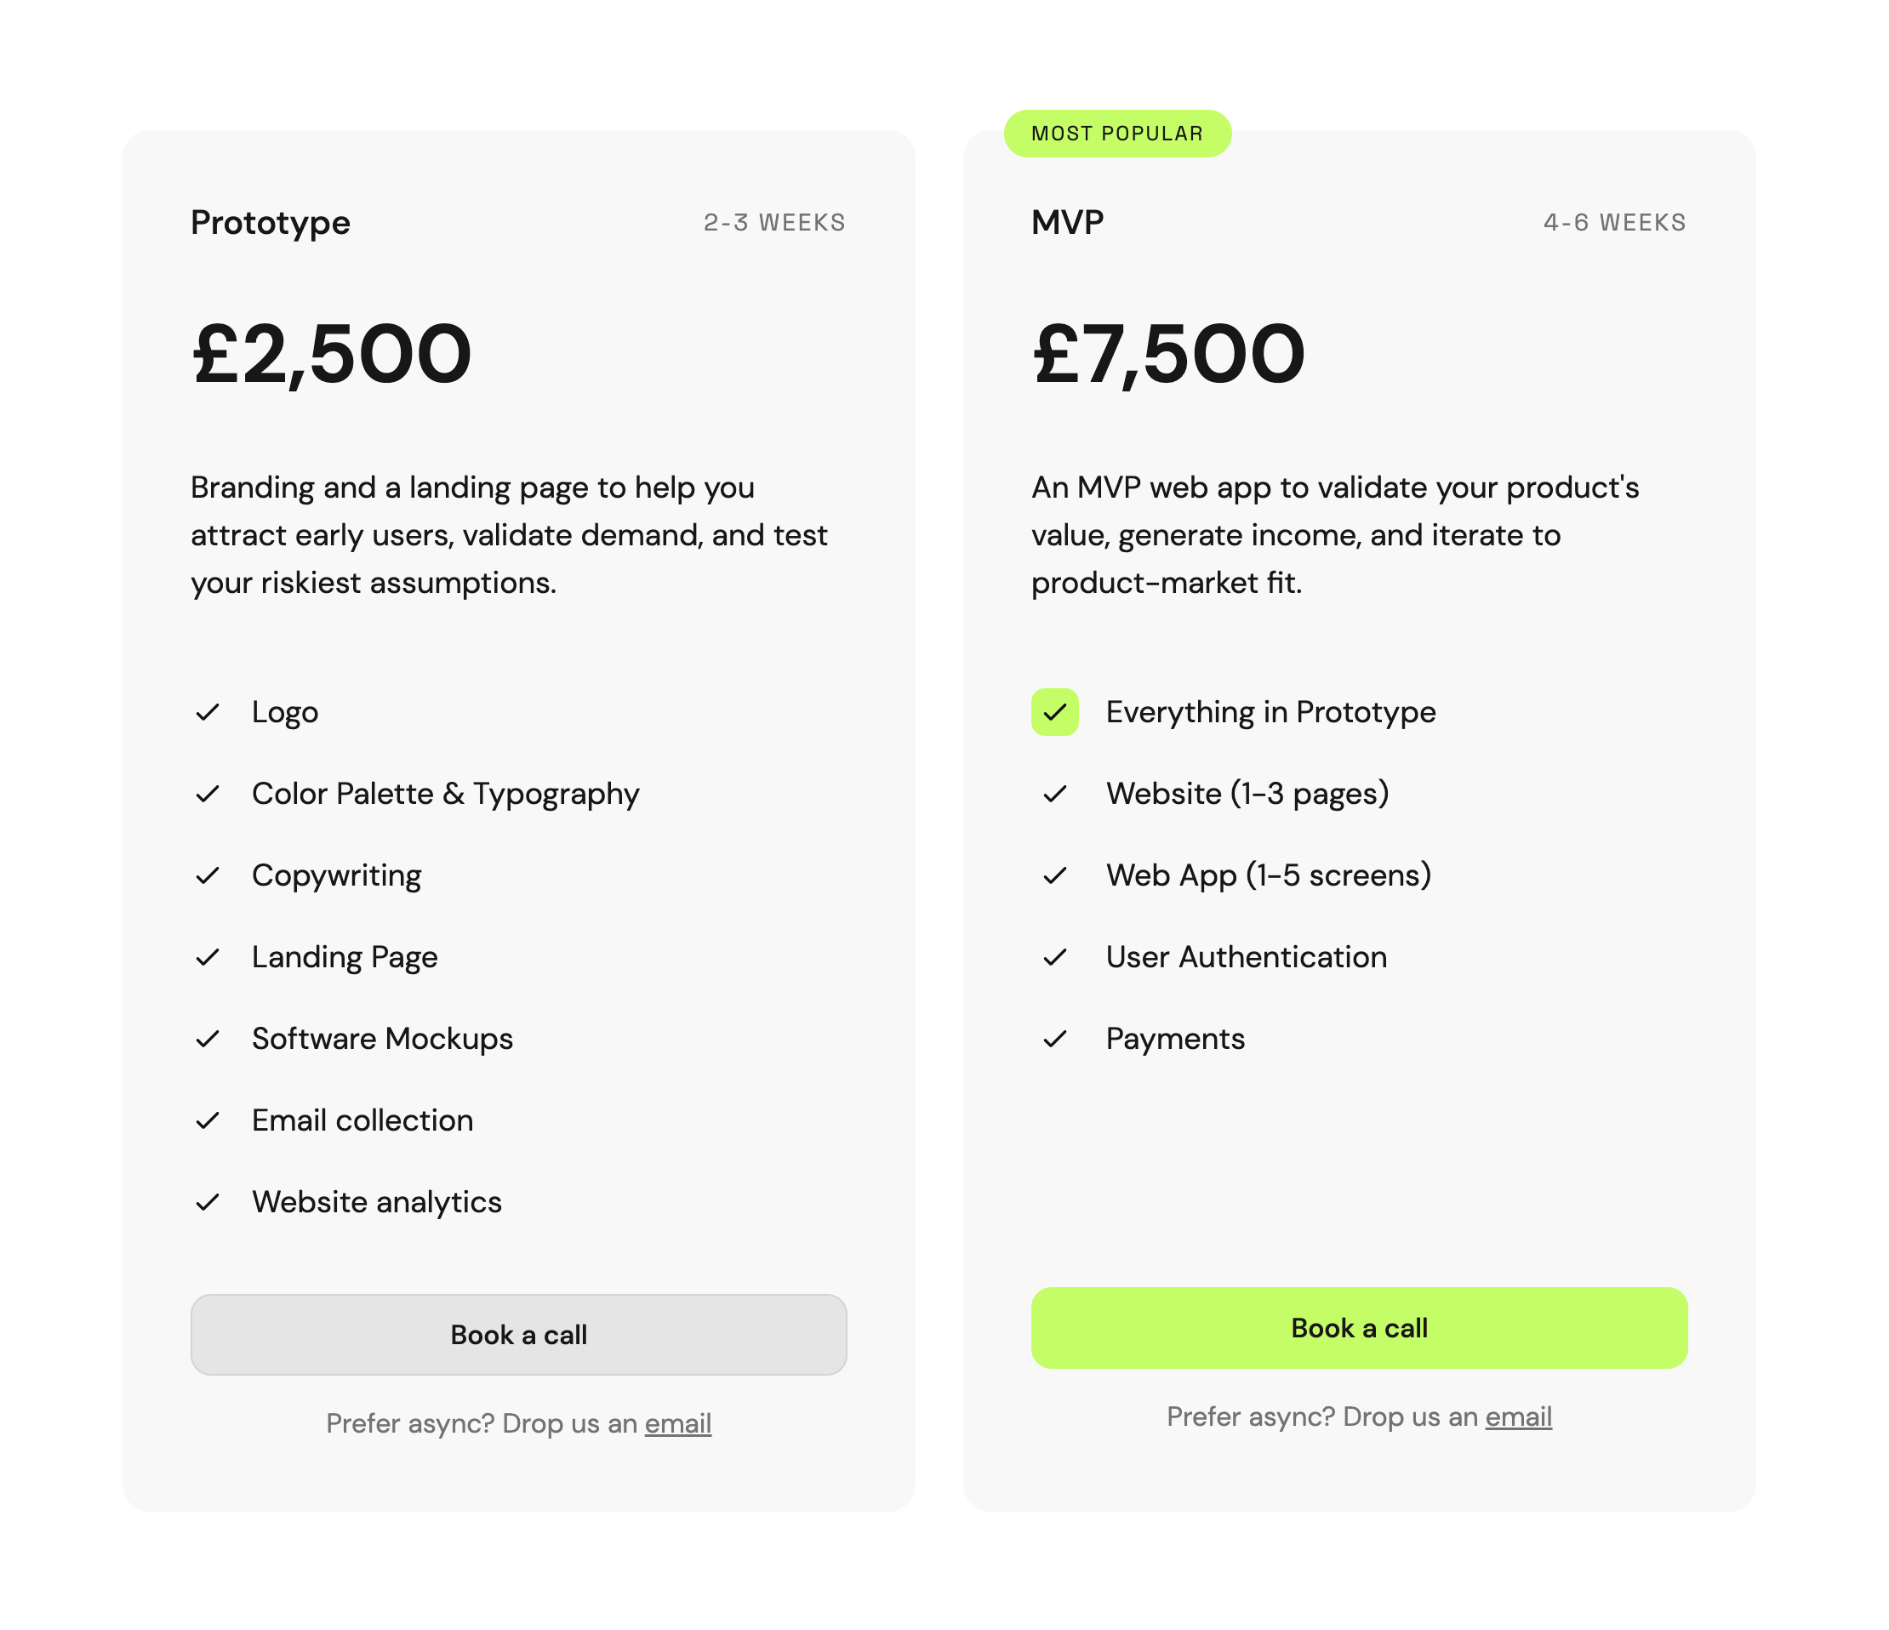Click the checkmark next to Landing Page
Viewport: 1889px width, 1630px height.
click(x=208, y=957)
